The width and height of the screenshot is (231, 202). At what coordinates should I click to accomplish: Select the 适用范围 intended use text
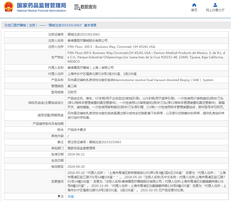pyautogui.click(x=146, y=115)
